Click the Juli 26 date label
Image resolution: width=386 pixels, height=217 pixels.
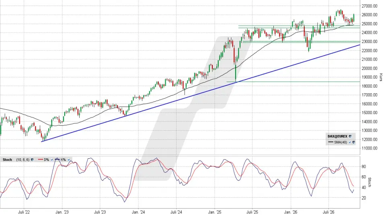click(329, 212)
